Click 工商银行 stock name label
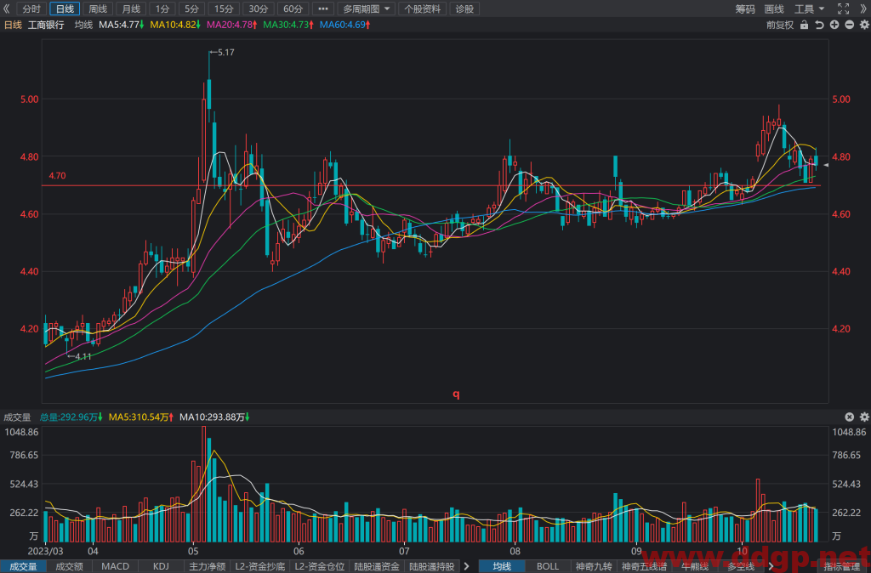This screenshot has height=573, width=871. pos(46,25)
